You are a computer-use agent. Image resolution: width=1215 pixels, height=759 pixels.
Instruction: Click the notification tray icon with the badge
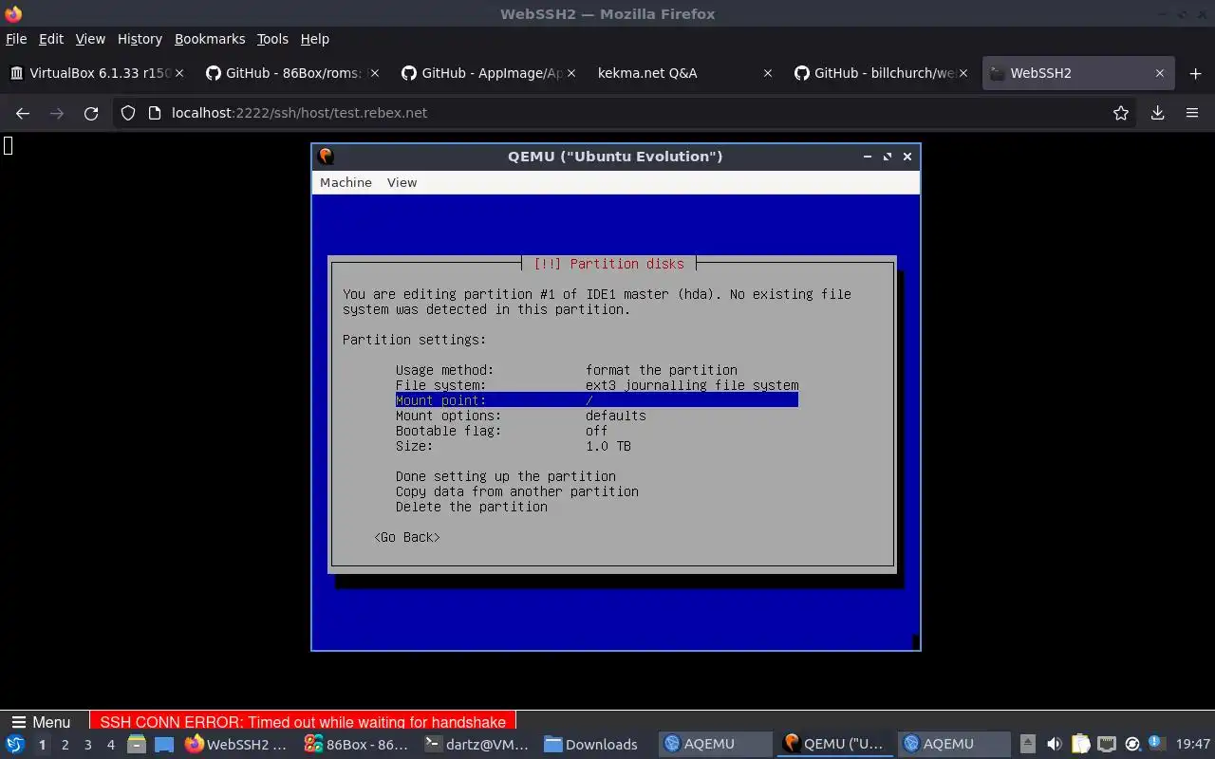pos(1156,743)
